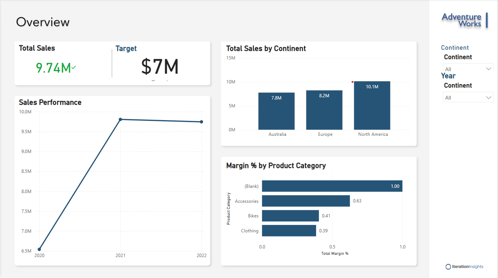This screenshot has height=278, width=498.
Task: Click the 2020 data point on Sales Performance line
Action: click(39, 249)
